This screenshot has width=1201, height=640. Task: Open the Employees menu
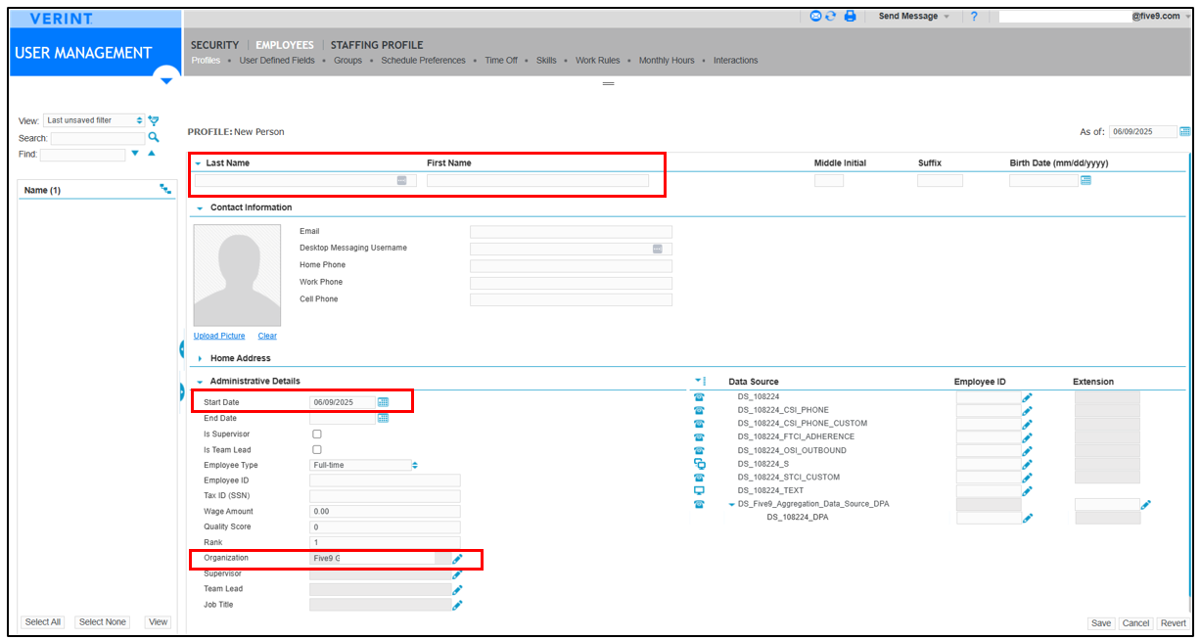pos(285,45)
